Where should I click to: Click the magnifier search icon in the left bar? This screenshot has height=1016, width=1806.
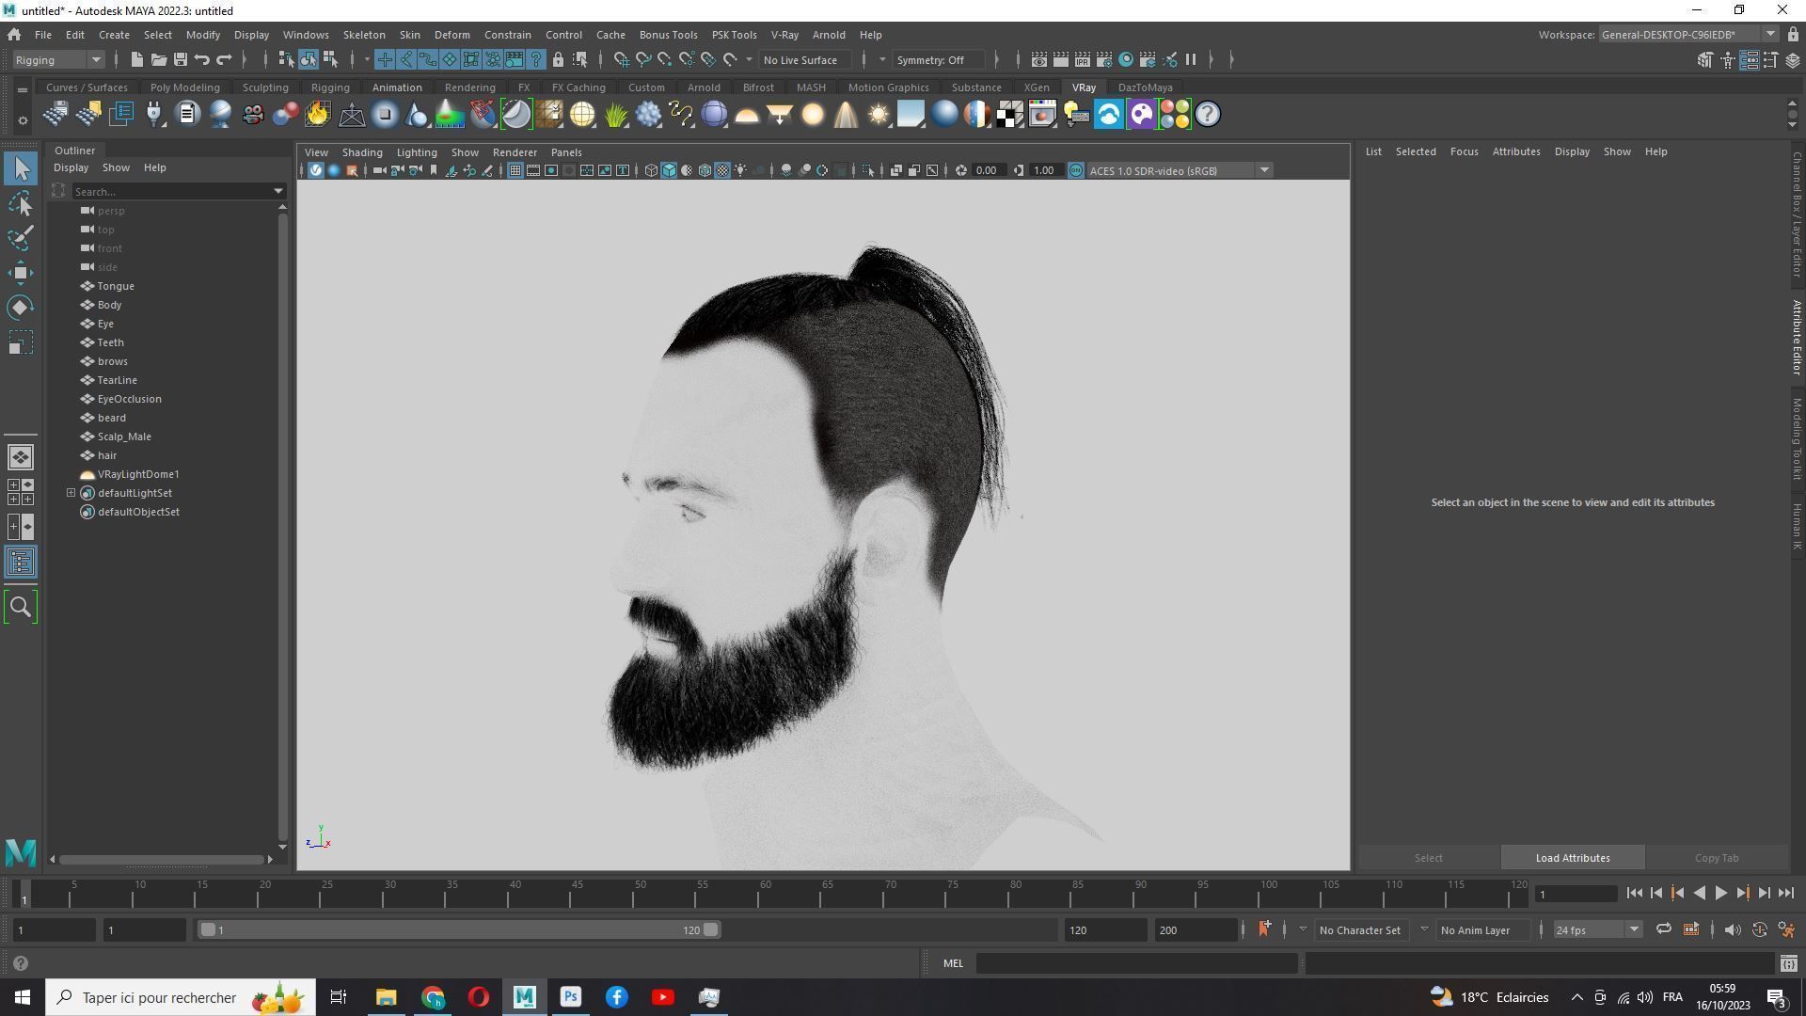click(21, 608)
